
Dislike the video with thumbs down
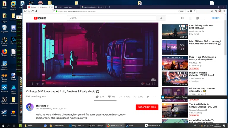tap(109, 97)
